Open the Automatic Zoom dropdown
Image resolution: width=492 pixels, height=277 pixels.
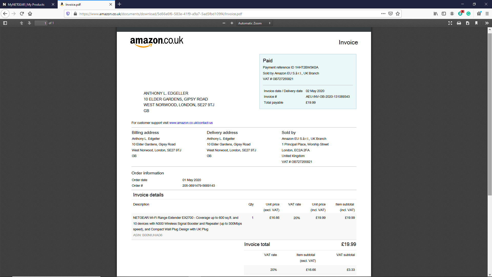coord(254,23)
